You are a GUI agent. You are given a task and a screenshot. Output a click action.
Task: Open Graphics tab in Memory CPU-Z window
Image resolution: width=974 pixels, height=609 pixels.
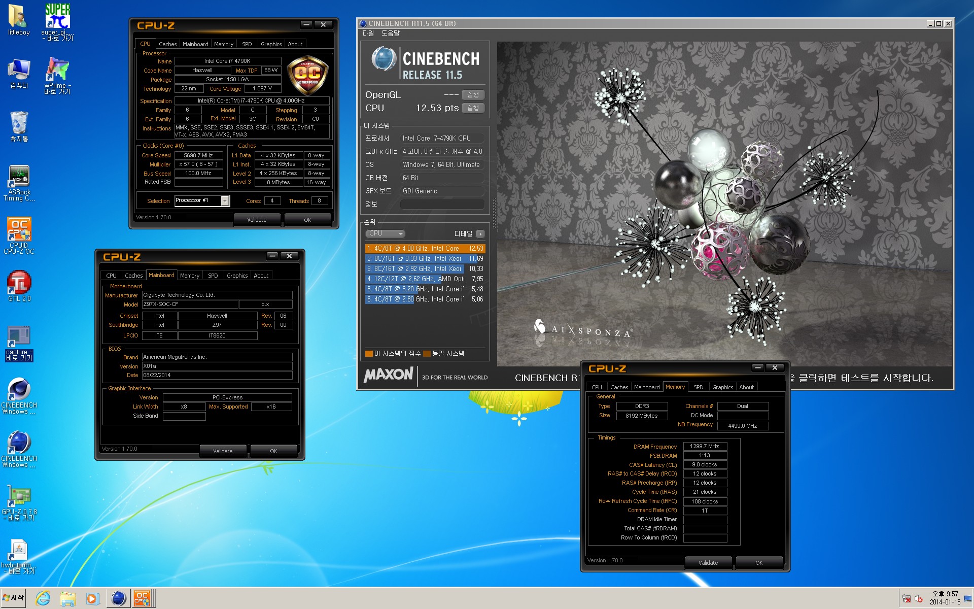[x=723, y=387]
